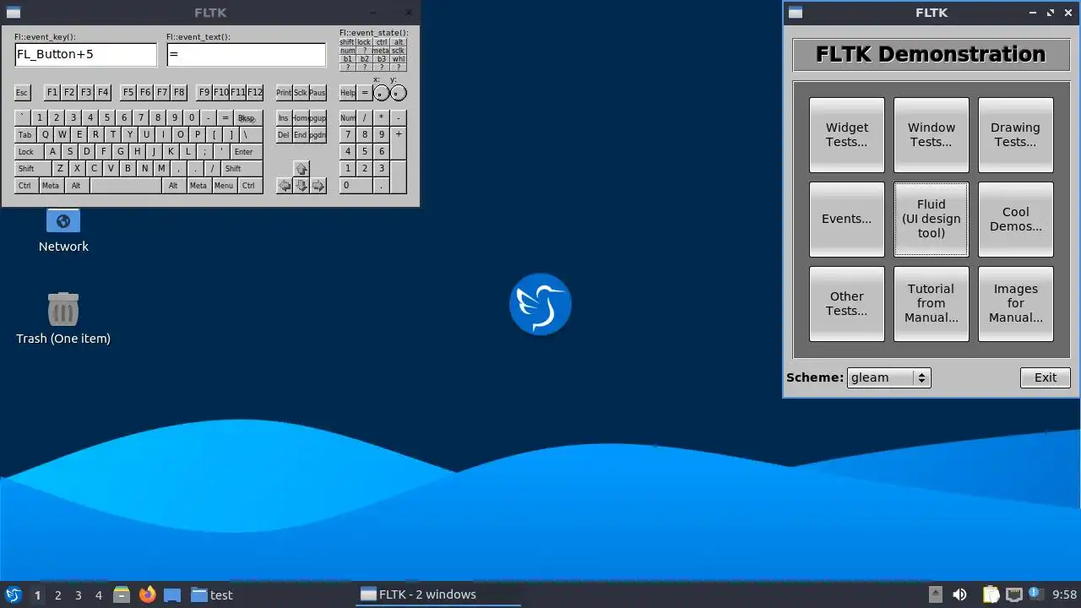Click the Fl::event_key() output field
1081x608 pixels.
point(85,55)
